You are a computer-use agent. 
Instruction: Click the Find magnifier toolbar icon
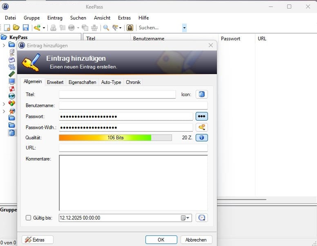[106, 28]
